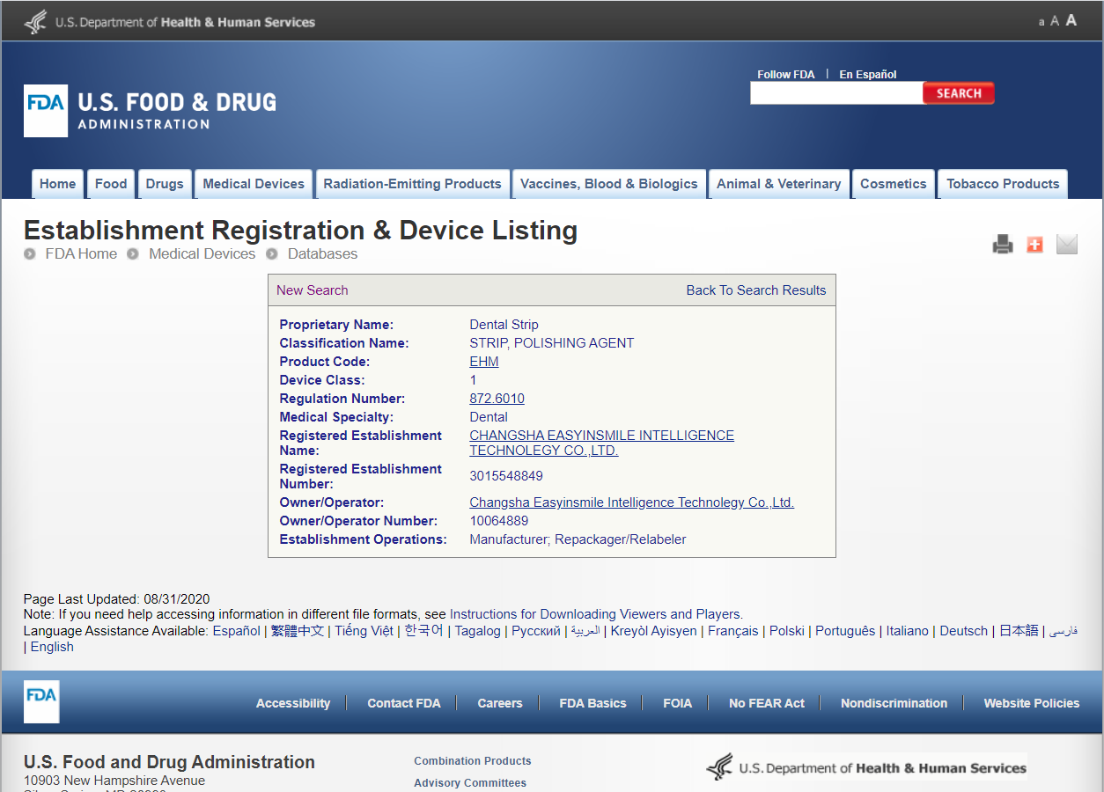1104x792 pixels.
Task: Select Tiếng Việt language assistance
Action: tap(364, 631)
